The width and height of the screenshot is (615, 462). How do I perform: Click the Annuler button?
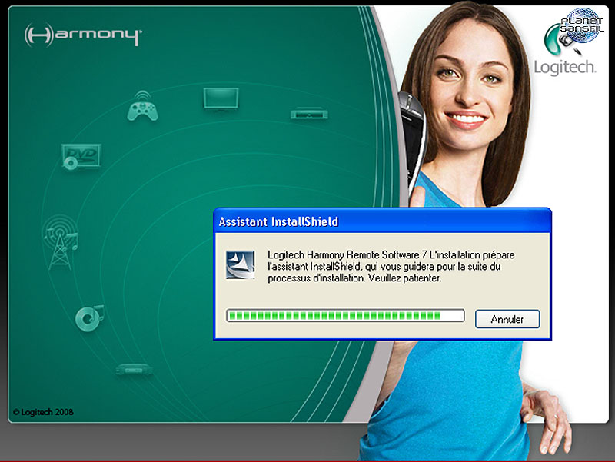click(x=507, y=319)
